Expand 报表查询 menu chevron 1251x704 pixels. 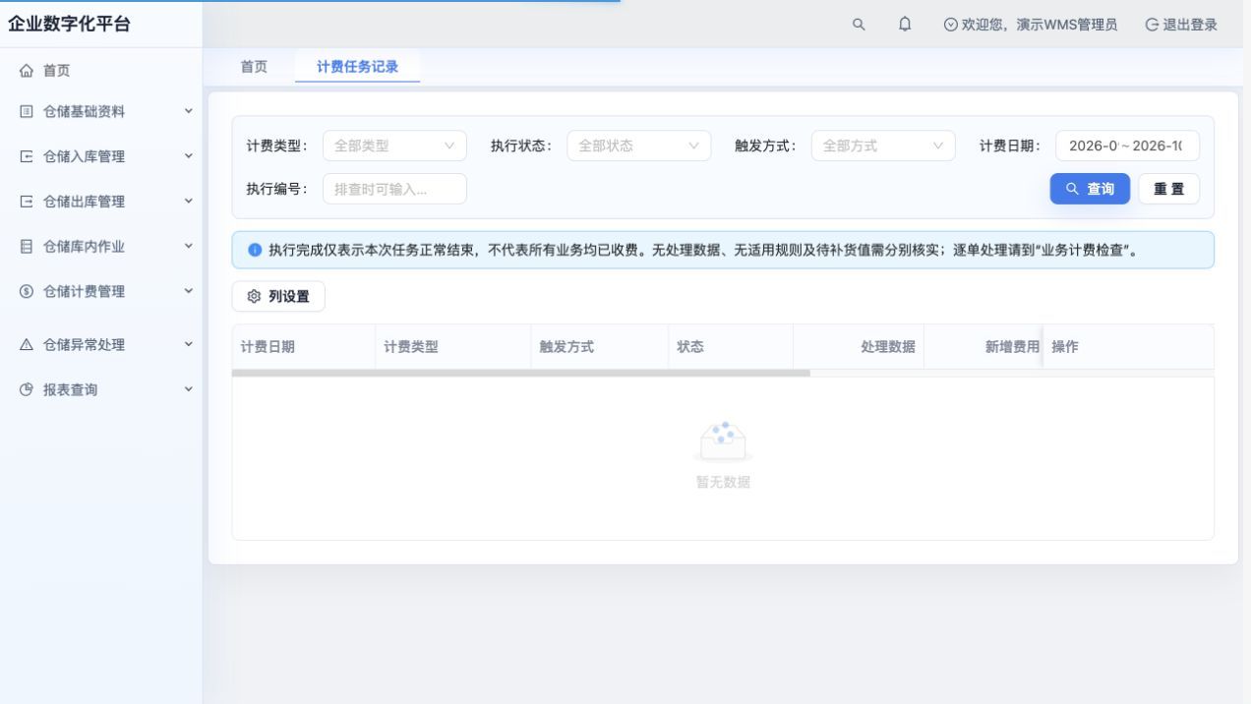pos(189,388)
